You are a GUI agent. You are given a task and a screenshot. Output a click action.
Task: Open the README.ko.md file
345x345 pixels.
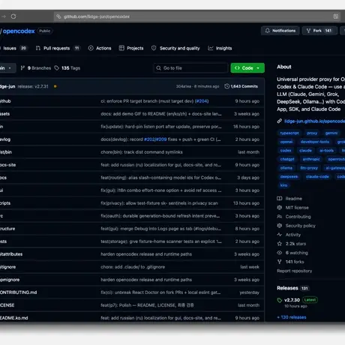click(14, 318)
